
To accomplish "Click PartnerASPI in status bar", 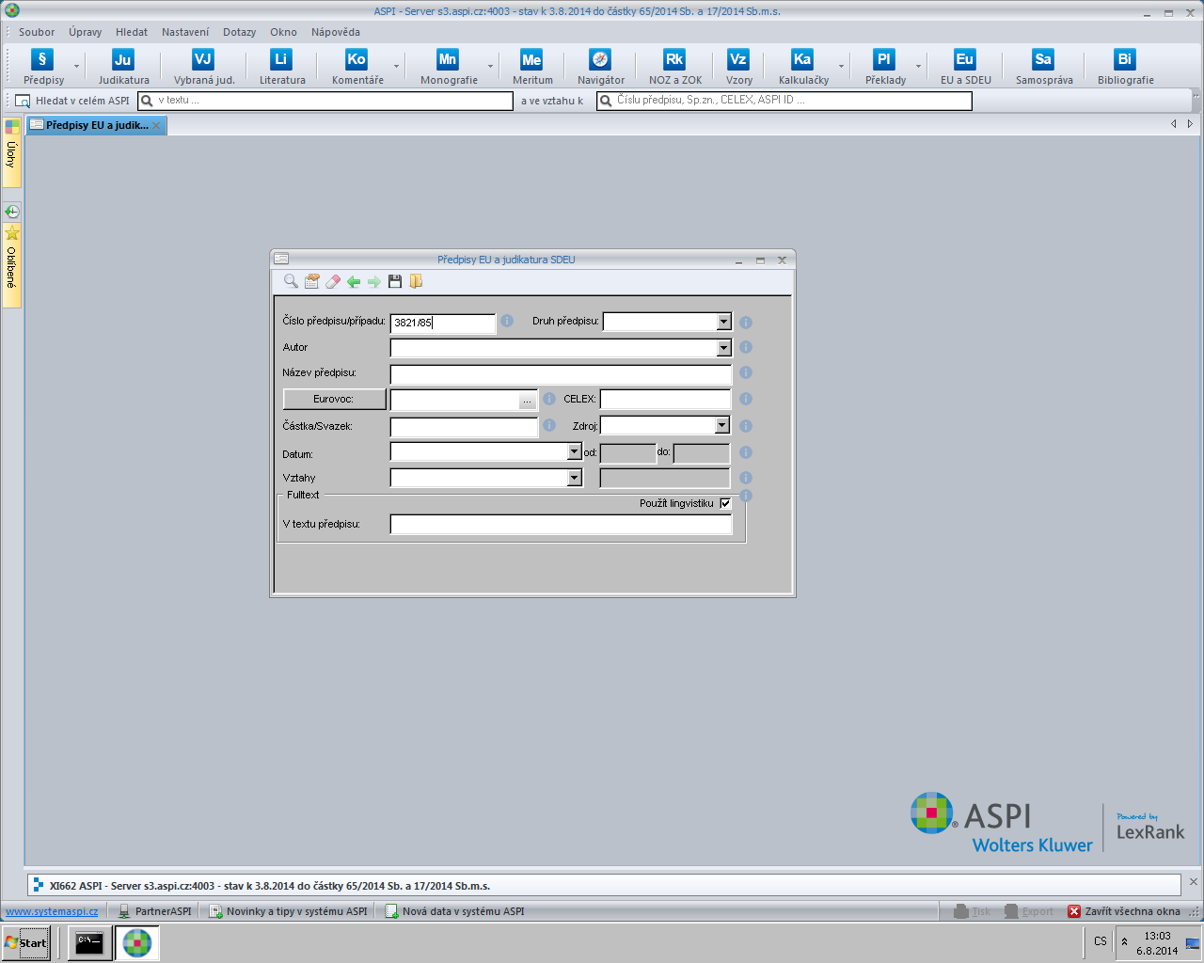I will pos(155,911).
